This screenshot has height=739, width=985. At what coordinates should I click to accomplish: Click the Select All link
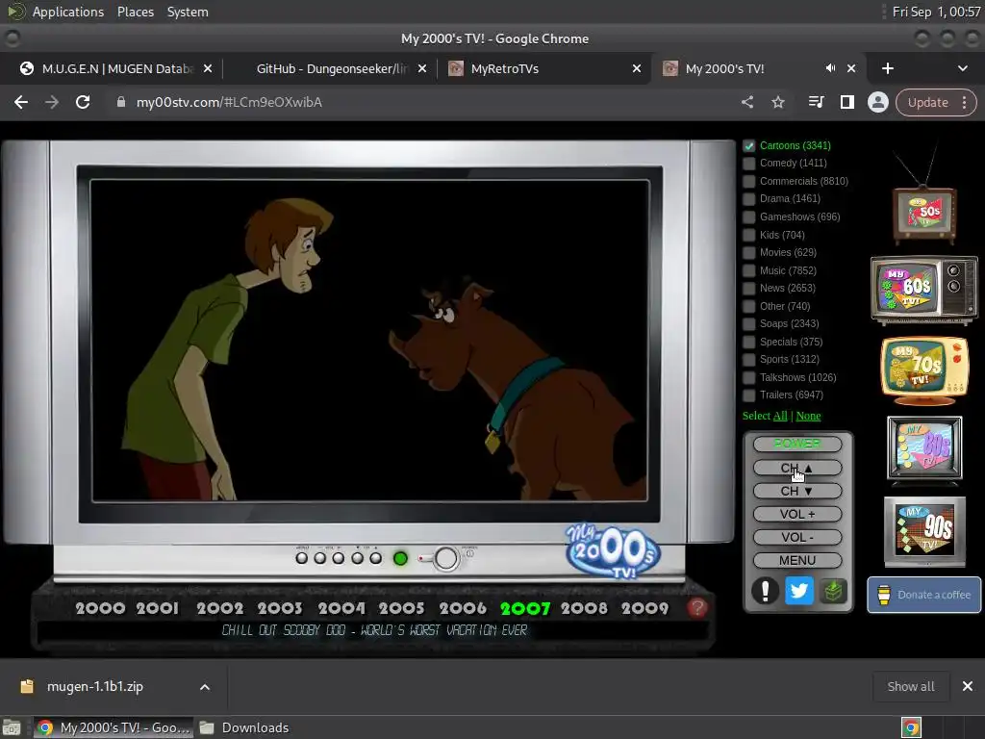[x=780, y=416]
